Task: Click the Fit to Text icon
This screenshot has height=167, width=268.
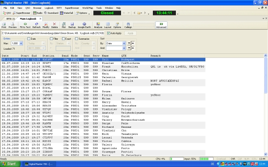Action: point(25,25)
